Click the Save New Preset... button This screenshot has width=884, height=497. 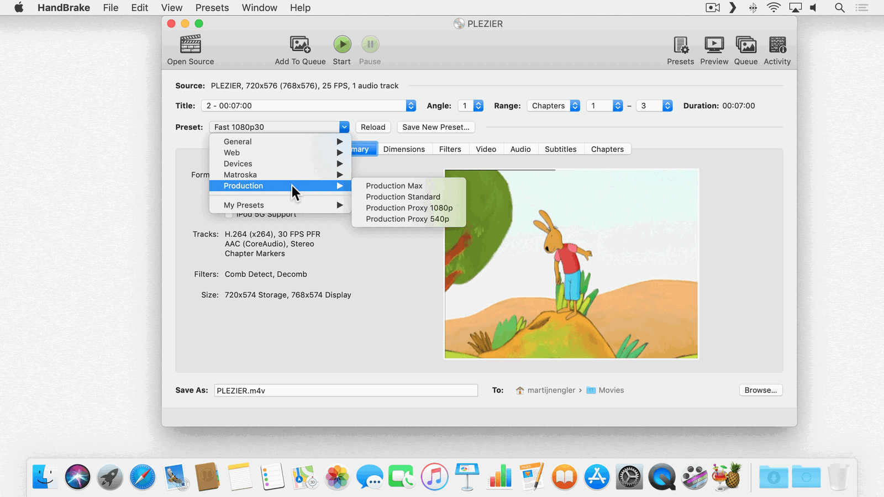[436, 127]
